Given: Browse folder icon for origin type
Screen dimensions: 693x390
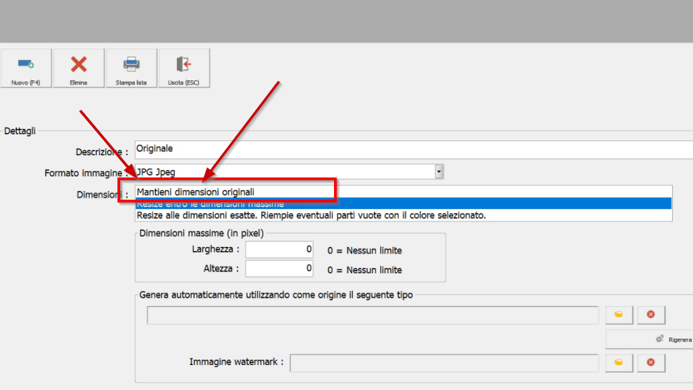Looking at the screenshot, I should (619, 314).
